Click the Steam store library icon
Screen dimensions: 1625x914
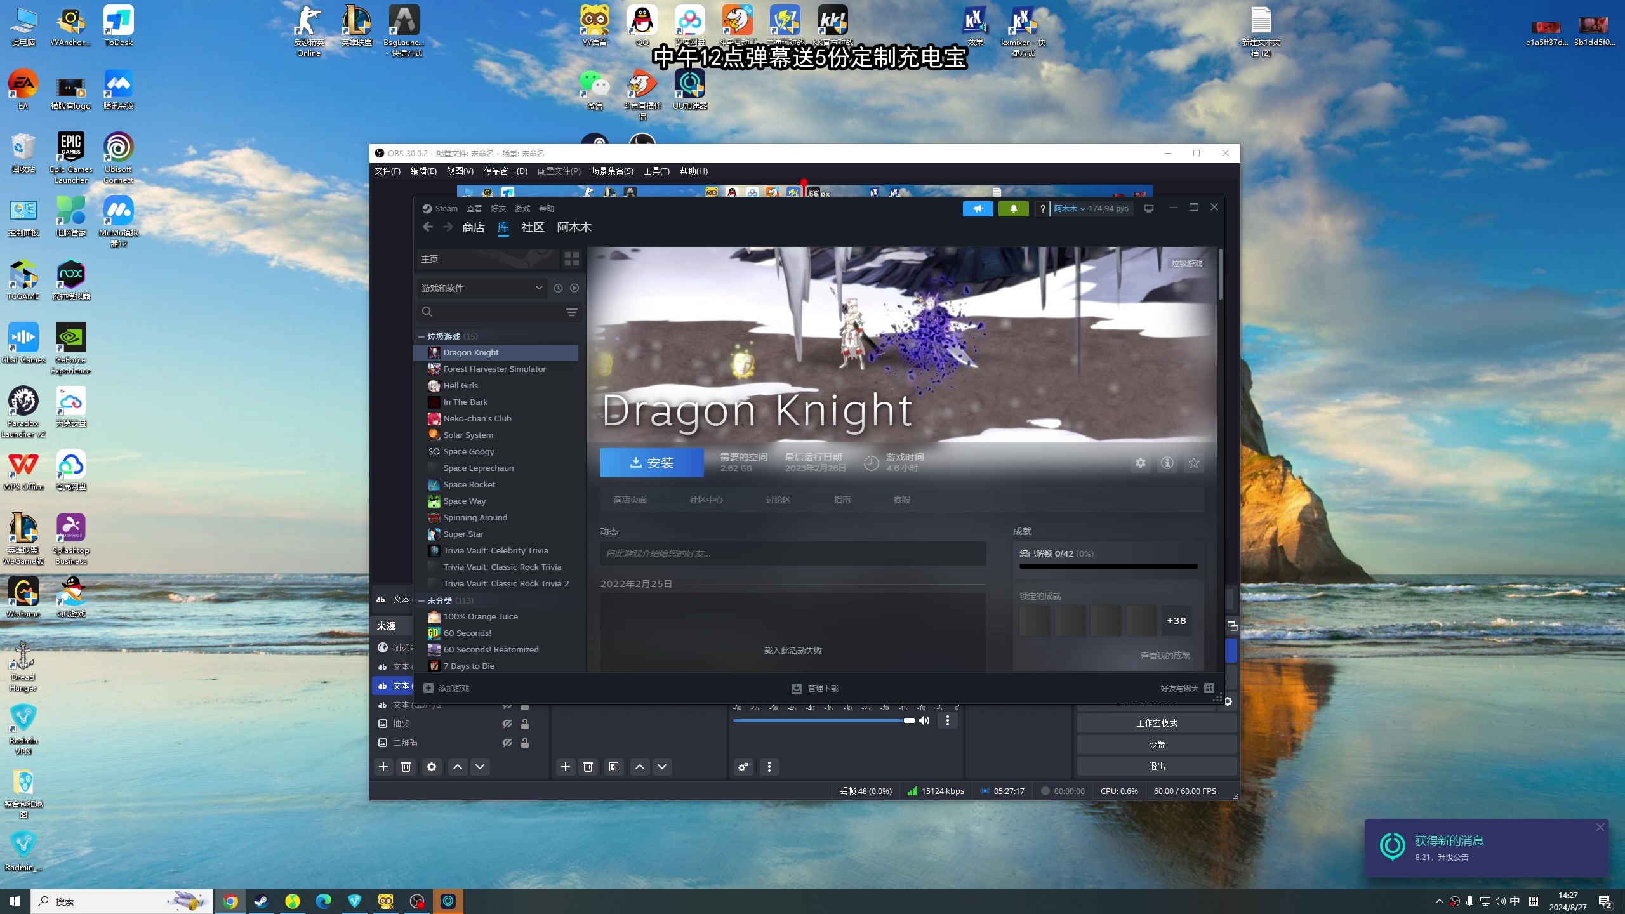503,227
